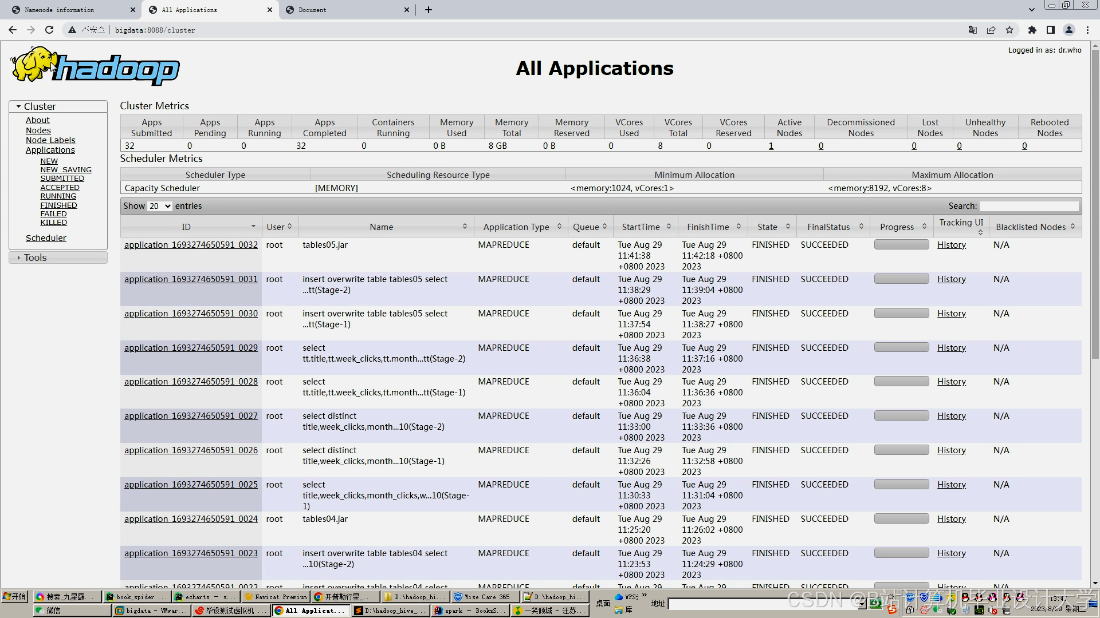Click the share page icon
The width and height of the screenshot is (1100, 618).
991,30
